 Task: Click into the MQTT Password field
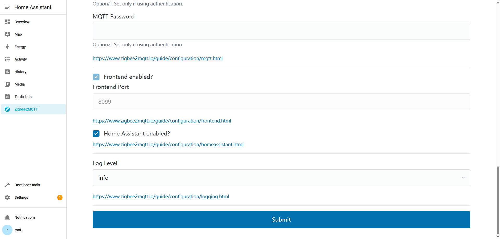pos(281,31)
